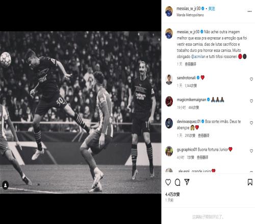Image resolution: width=255 pixels, height=224 pixels.
Task: Like devisvasquez.01's comment
Action: pos(251,123)
